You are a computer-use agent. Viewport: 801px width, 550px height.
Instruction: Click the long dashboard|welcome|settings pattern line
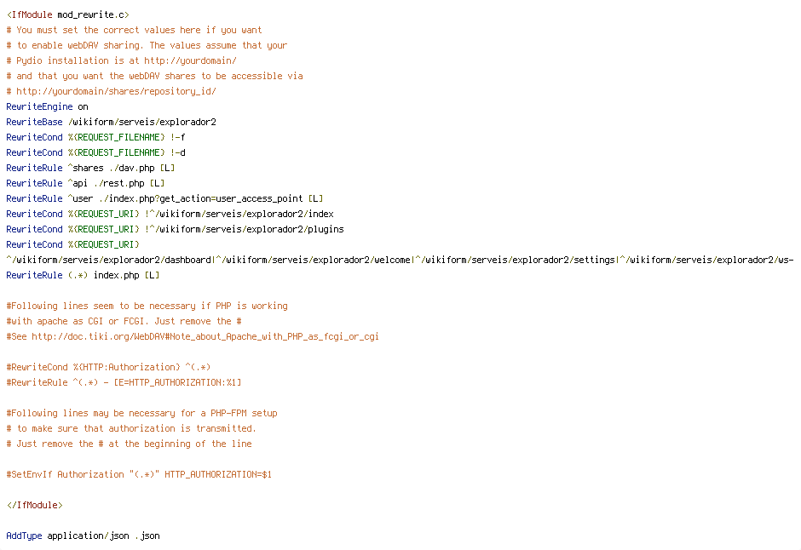pos(400,260)
